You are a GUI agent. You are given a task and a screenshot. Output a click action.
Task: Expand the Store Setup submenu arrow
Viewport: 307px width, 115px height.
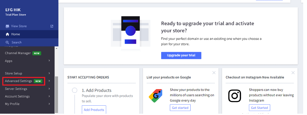(49, 73)
